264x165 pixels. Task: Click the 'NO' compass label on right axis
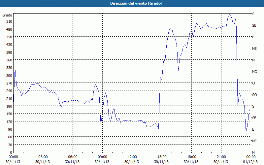tap(254, 72)
